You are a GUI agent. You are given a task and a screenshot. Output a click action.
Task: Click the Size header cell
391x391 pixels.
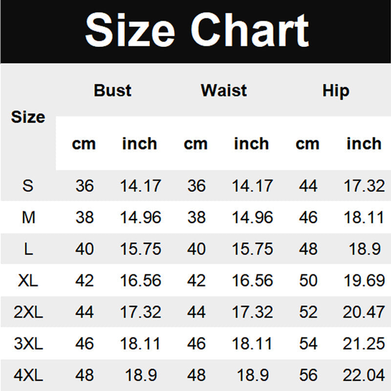pyautogui.click(x=28, y=117)
